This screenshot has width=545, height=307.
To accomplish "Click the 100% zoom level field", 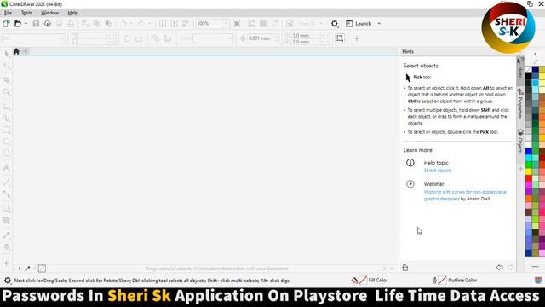I will click(209, 24).
